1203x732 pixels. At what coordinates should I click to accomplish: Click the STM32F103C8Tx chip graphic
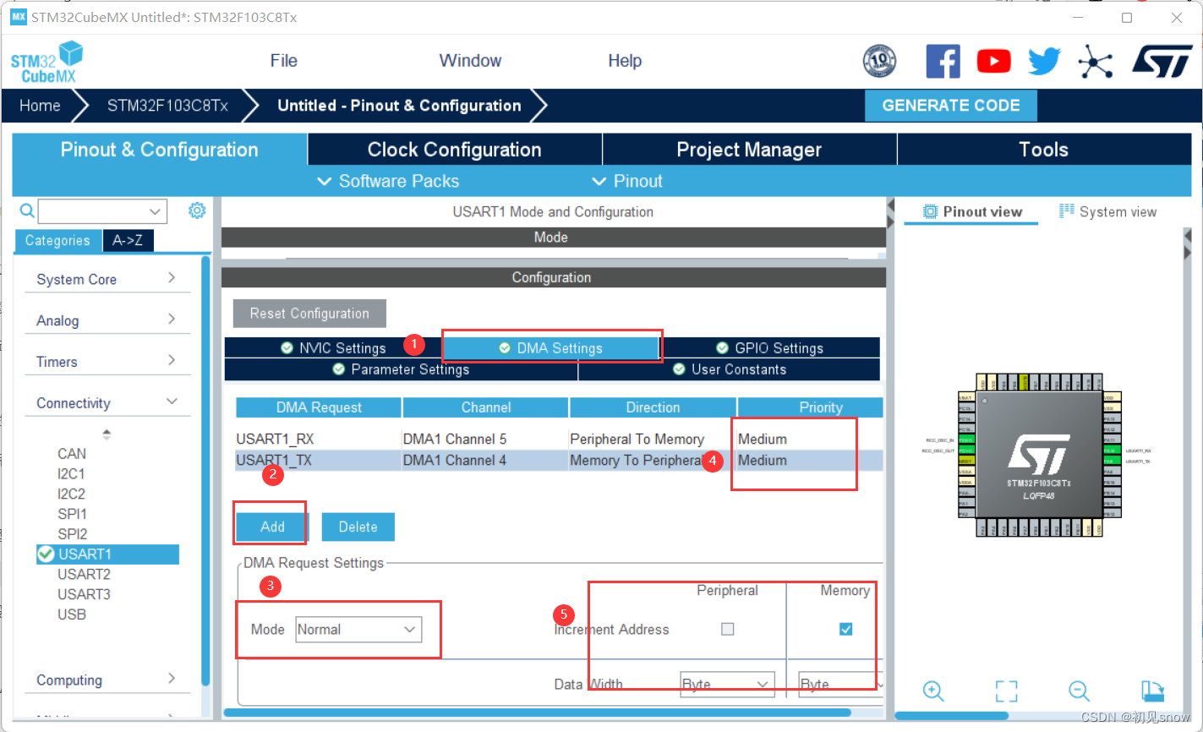click(1039, 455)
